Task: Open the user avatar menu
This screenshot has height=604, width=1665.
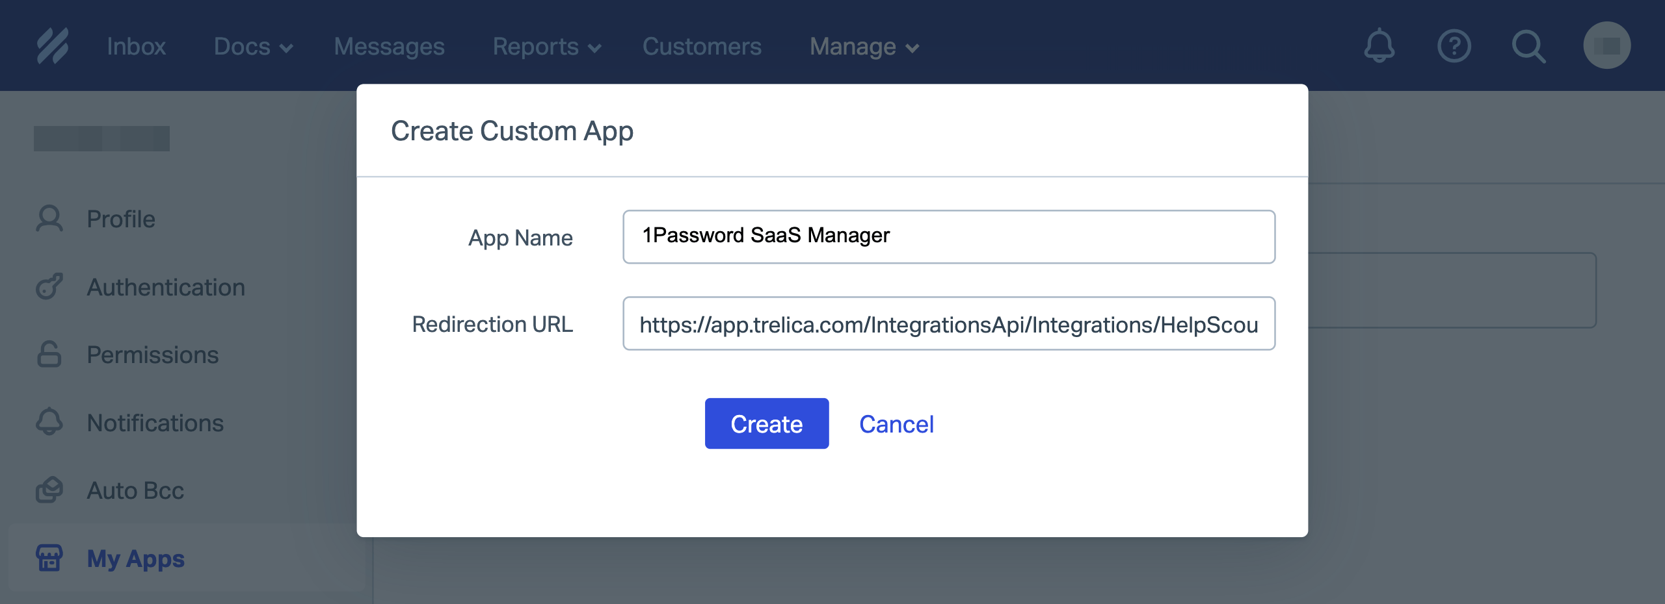Action: pos(1606,45)
